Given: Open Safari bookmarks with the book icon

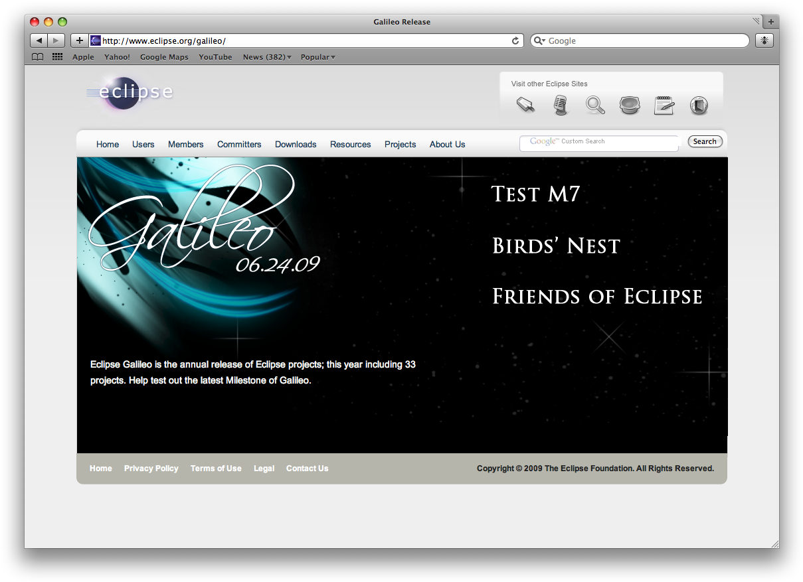Looking at the screenshot, I should pyautogui.click(x=37, y=56).
